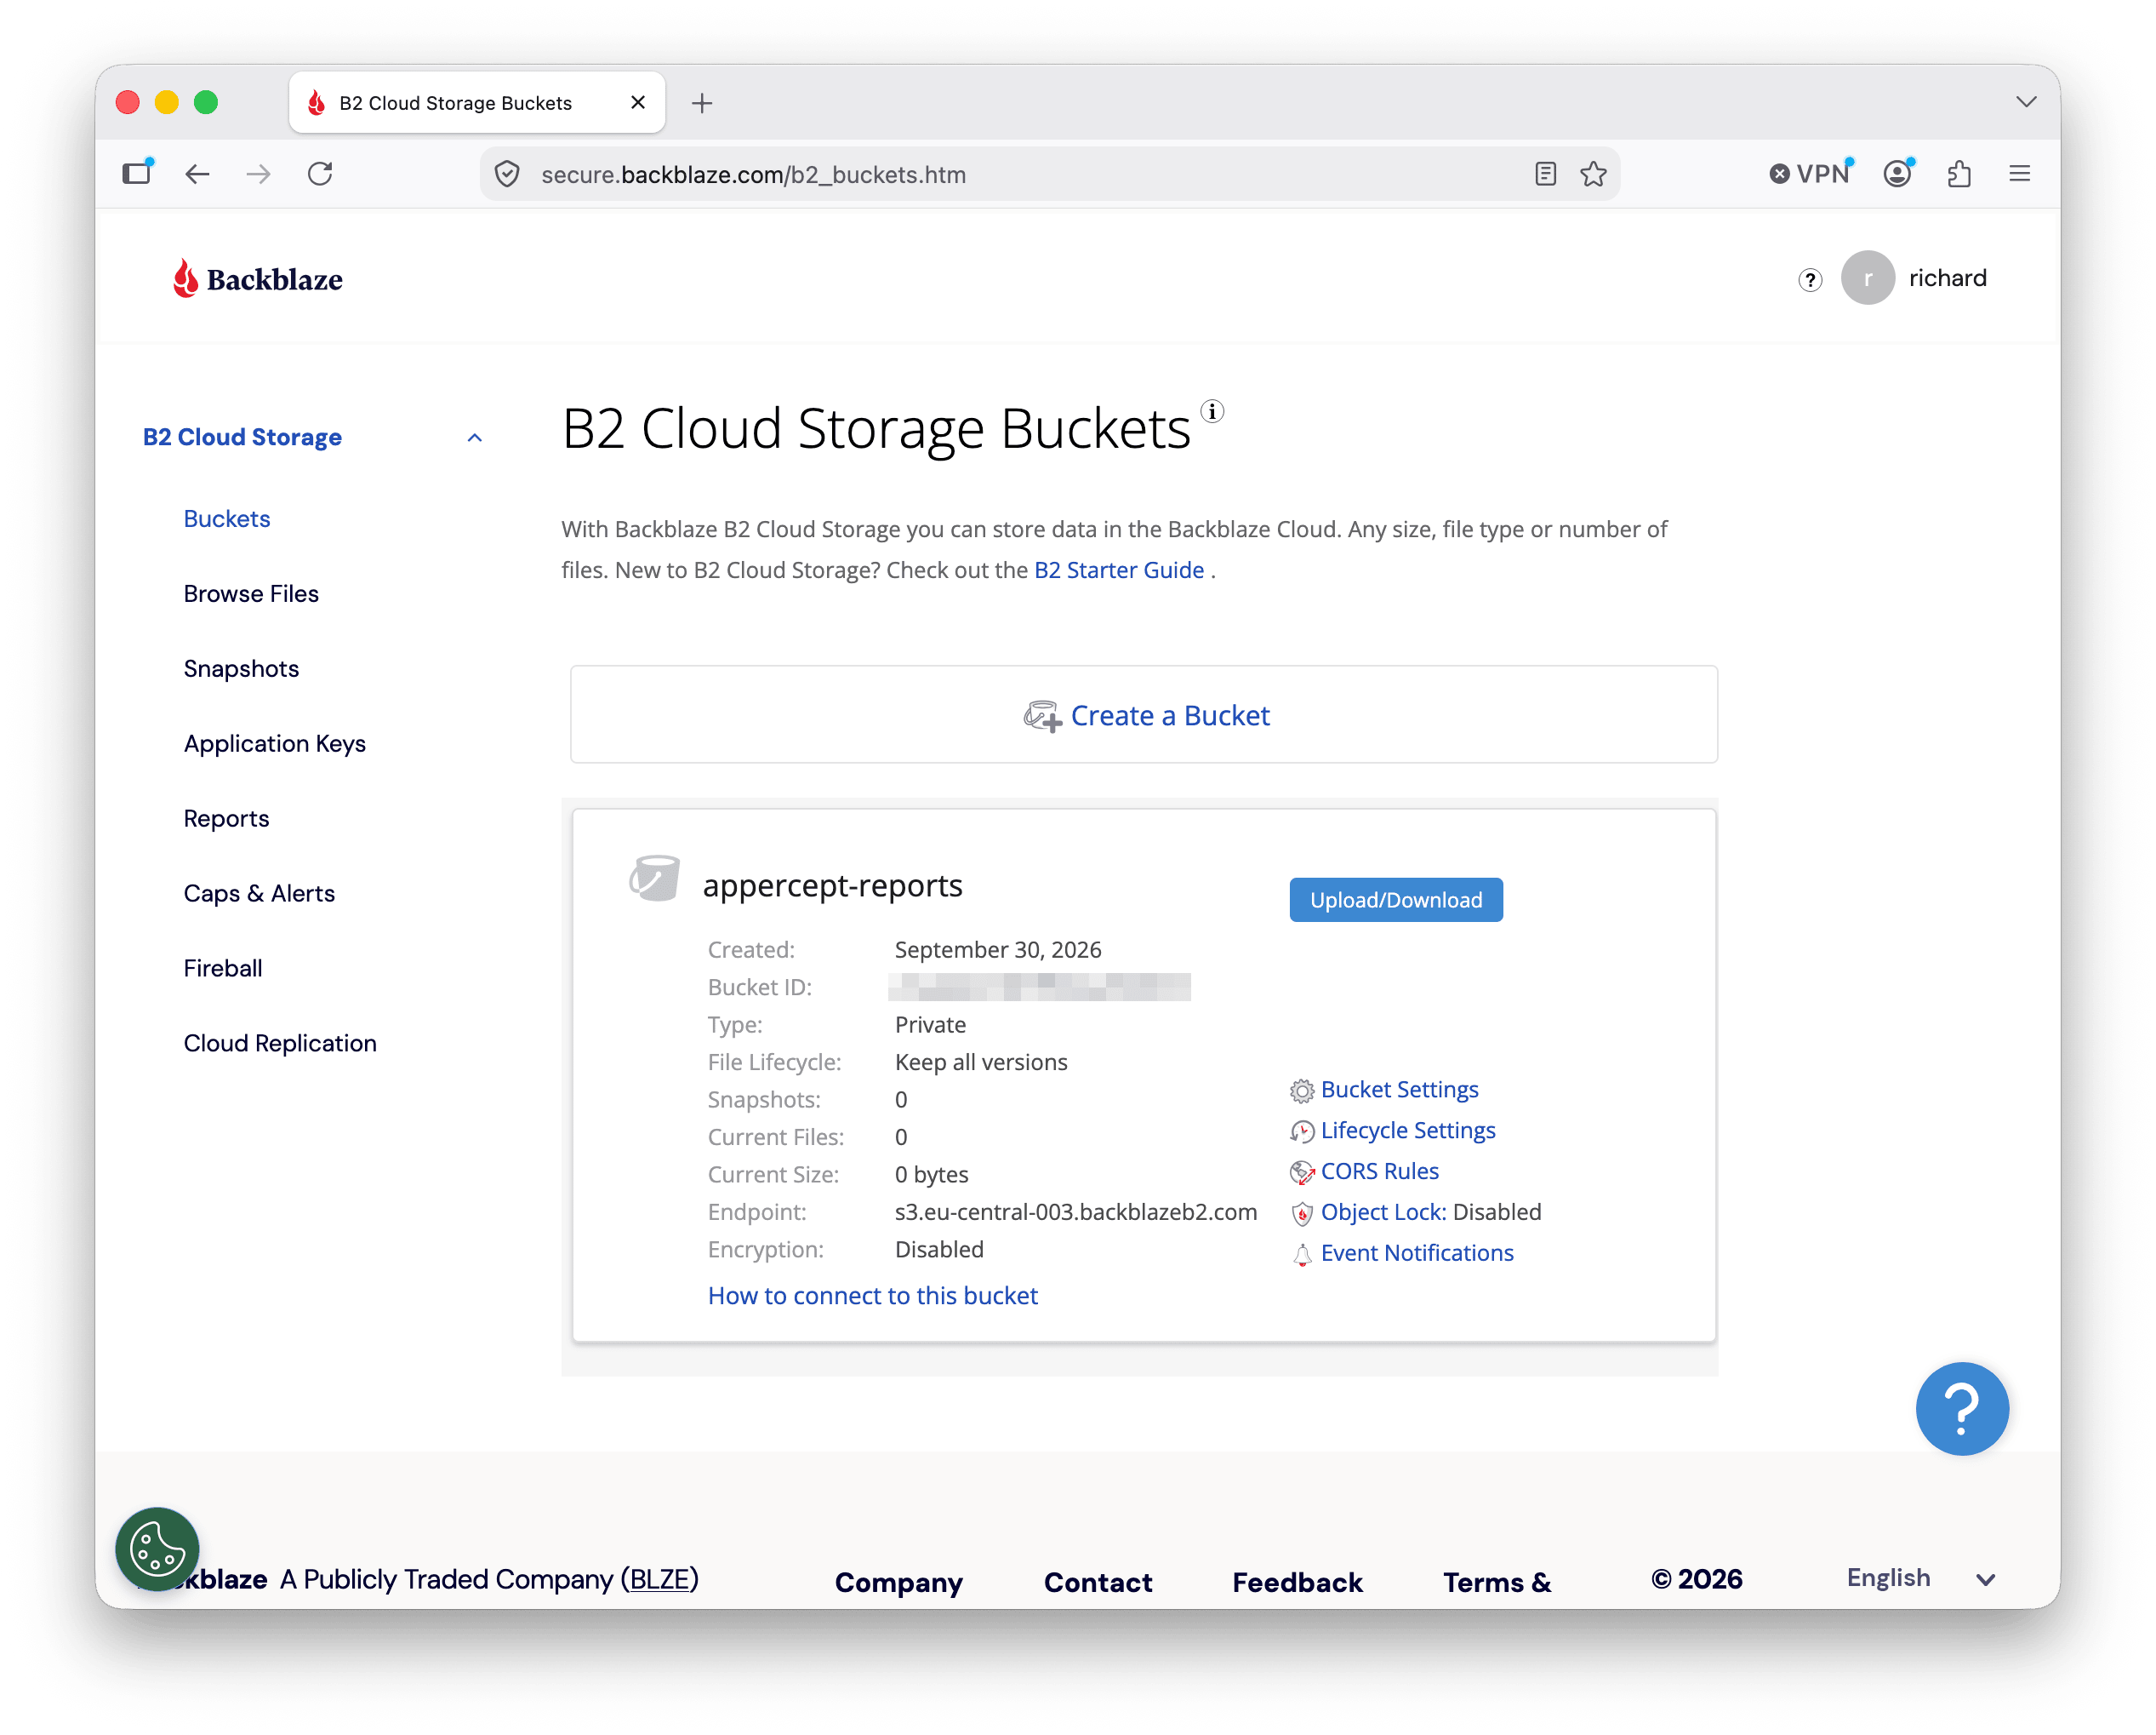Click the B2 Cloud Storage sidebar heading

(x=242, y=438)
